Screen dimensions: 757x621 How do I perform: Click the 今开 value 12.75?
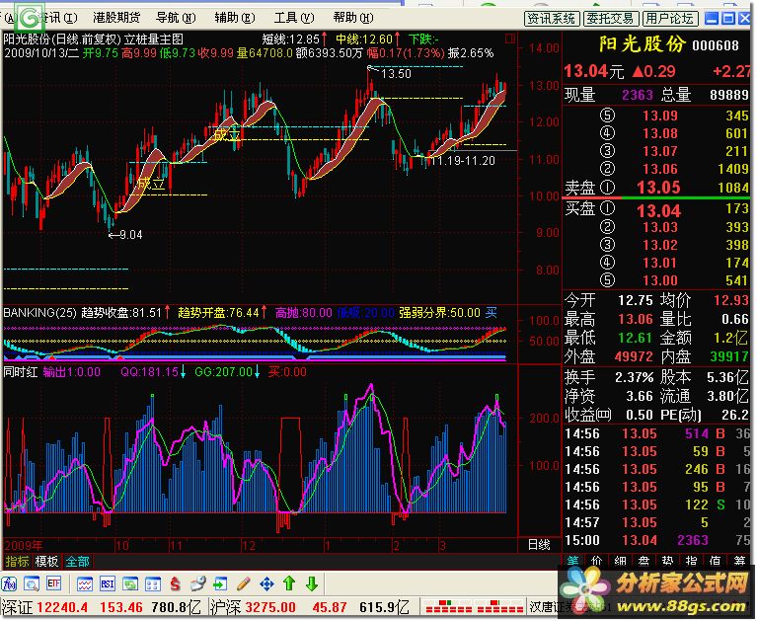(x=636, y=300)
